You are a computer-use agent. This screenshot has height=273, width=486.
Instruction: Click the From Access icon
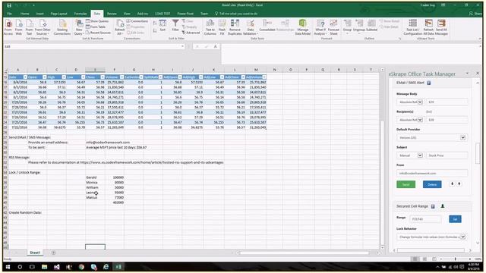click(8, 27)
